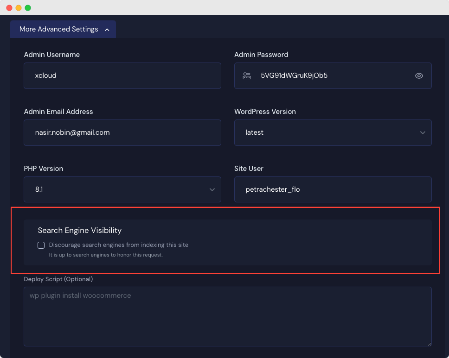Click the chevron on More Advanced Settings
Image resolution: width=449 pixels, height=358 pixels.
(x=107, y=29)
